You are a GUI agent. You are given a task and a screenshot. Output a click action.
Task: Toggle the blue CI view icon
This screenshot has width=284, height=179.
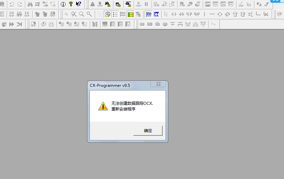156,14
